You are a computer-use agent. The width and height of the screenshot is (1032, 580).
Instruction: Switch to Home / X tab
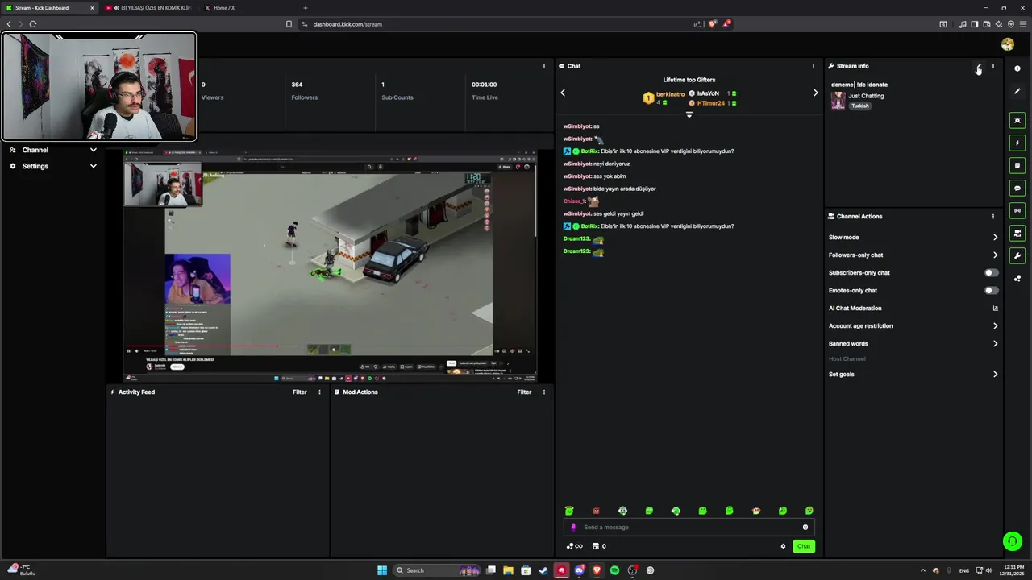(x=247, y=7)
